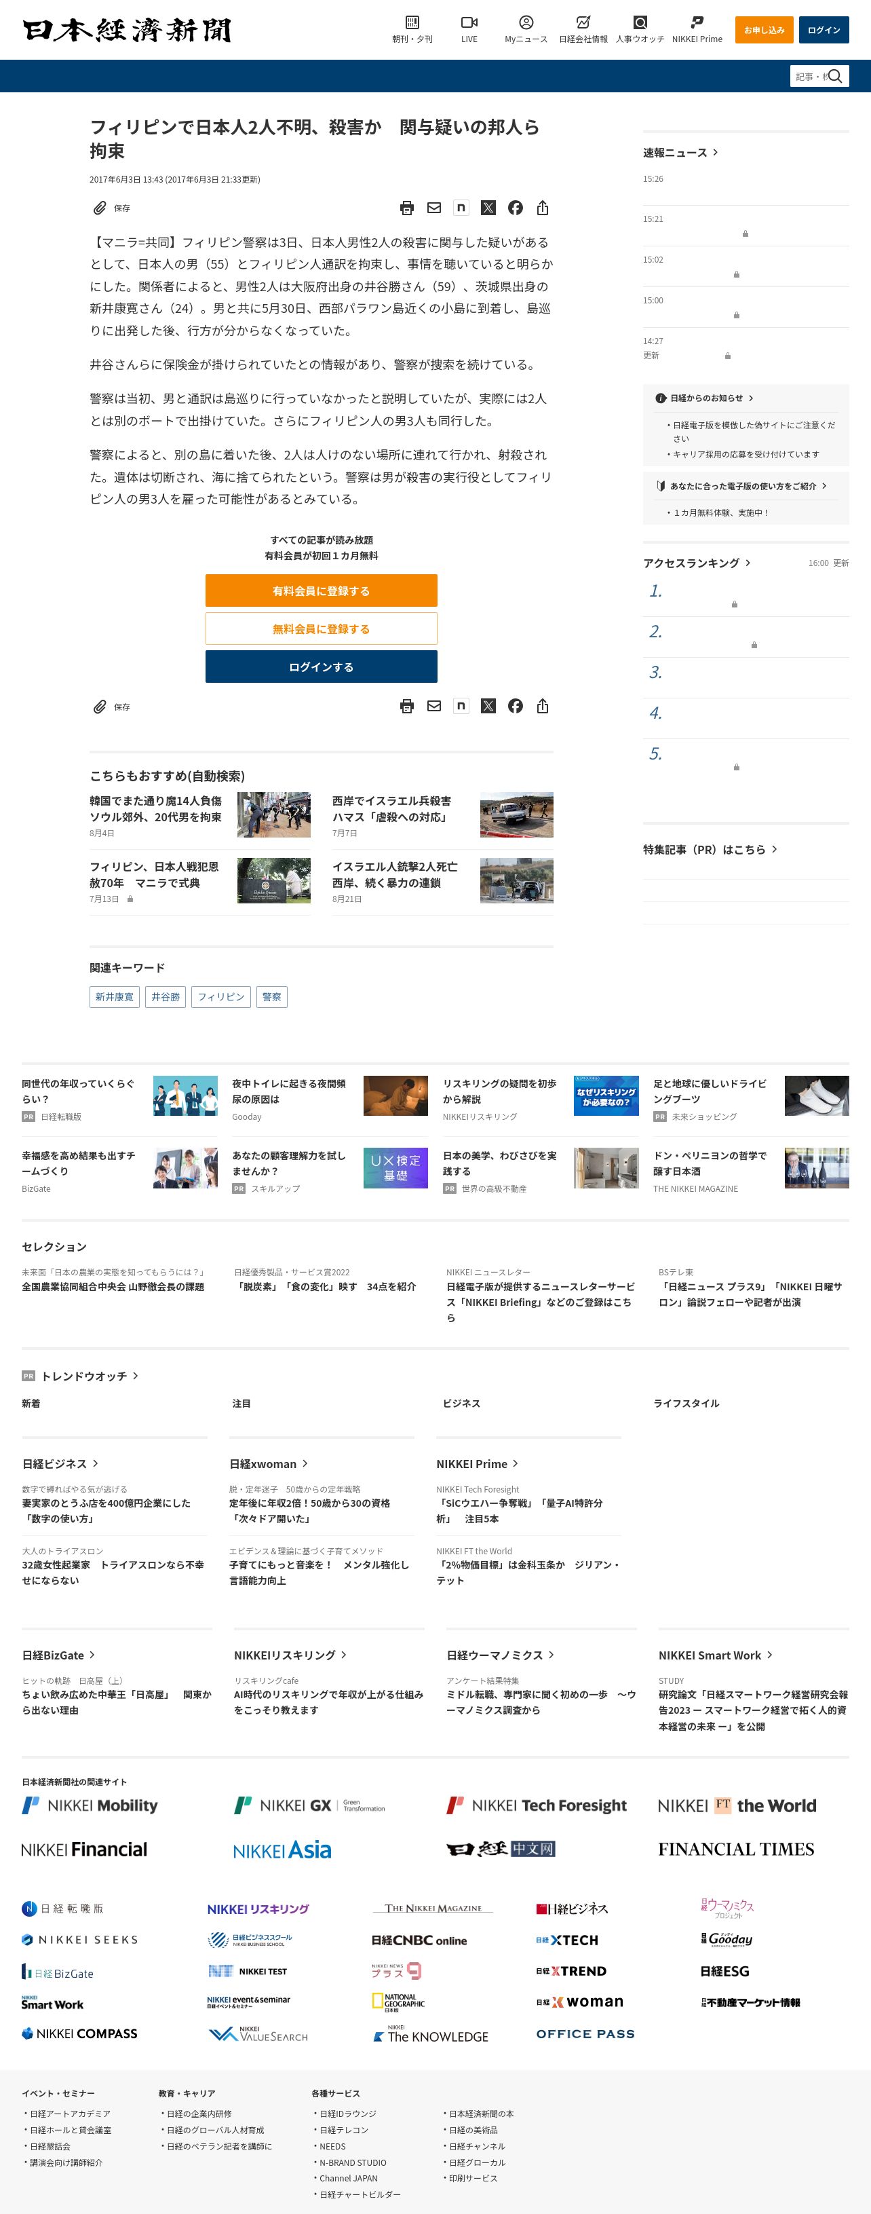Share on X using bottom icon

point(488,707)
